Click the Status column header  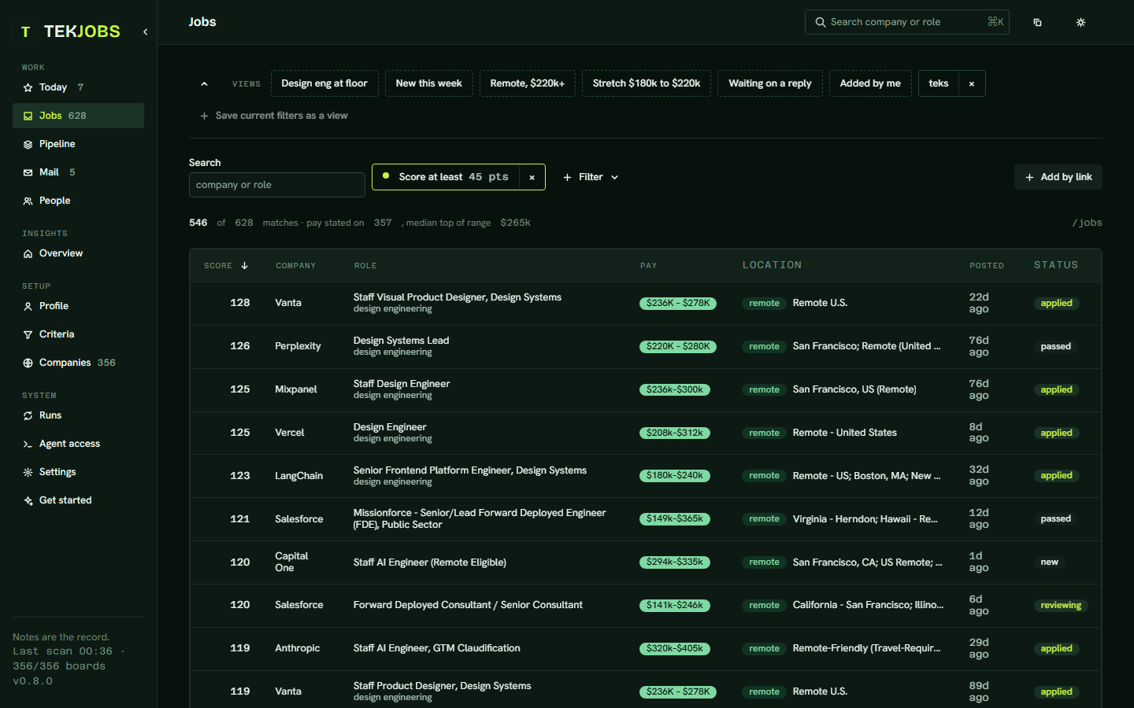point(1056,265)
